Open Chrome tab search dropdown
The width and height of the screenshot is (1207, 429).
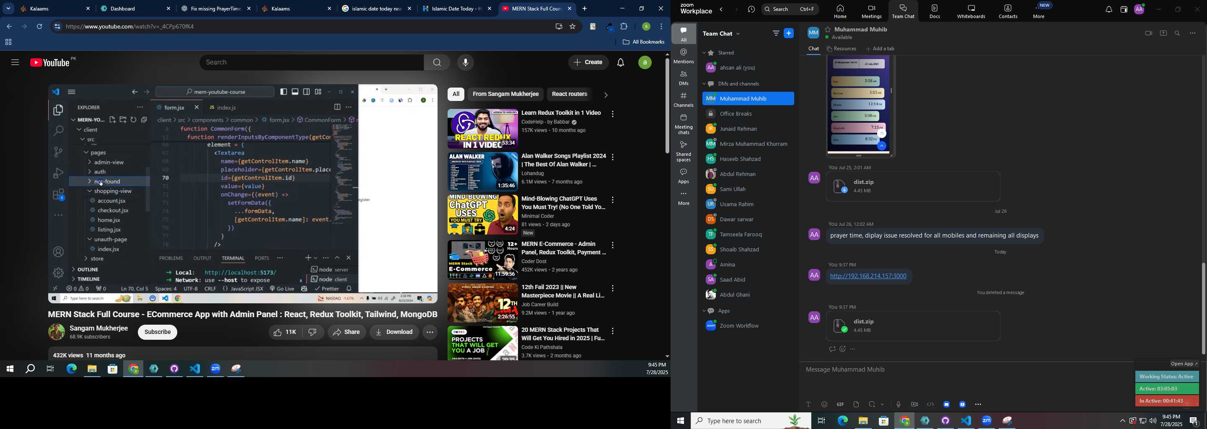point(8,8)
